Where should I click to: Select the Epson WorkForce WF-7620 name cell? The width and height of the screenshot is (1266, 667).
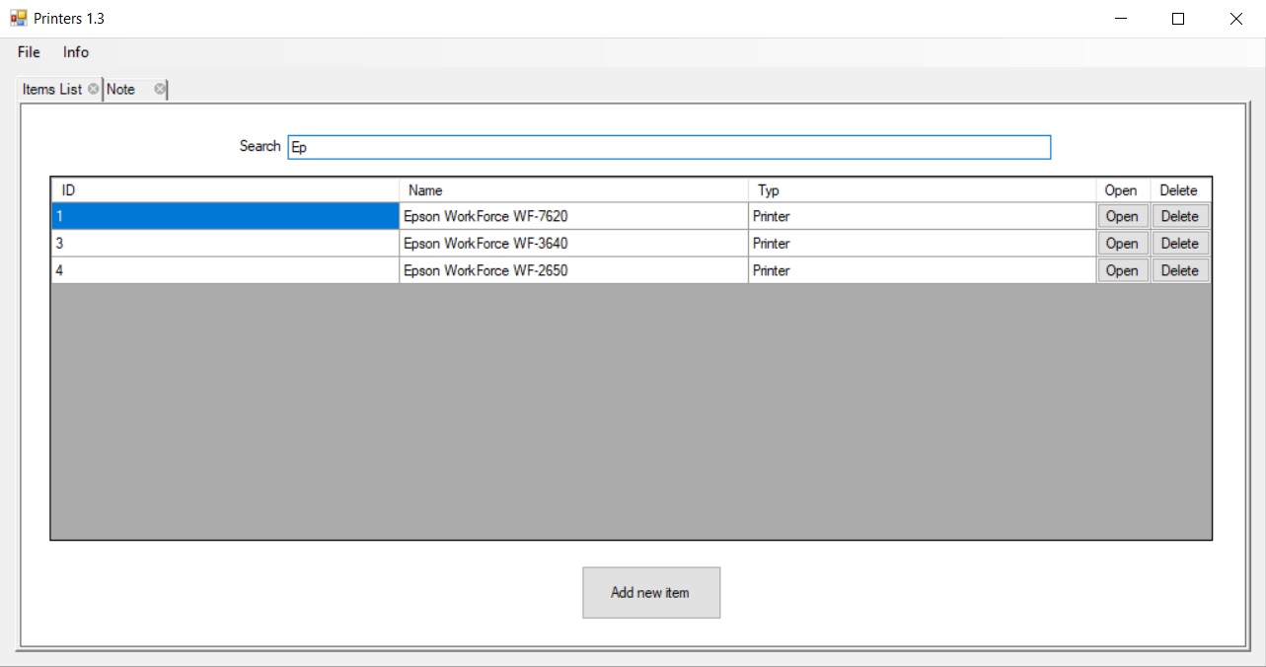click(x=573, y=216)
